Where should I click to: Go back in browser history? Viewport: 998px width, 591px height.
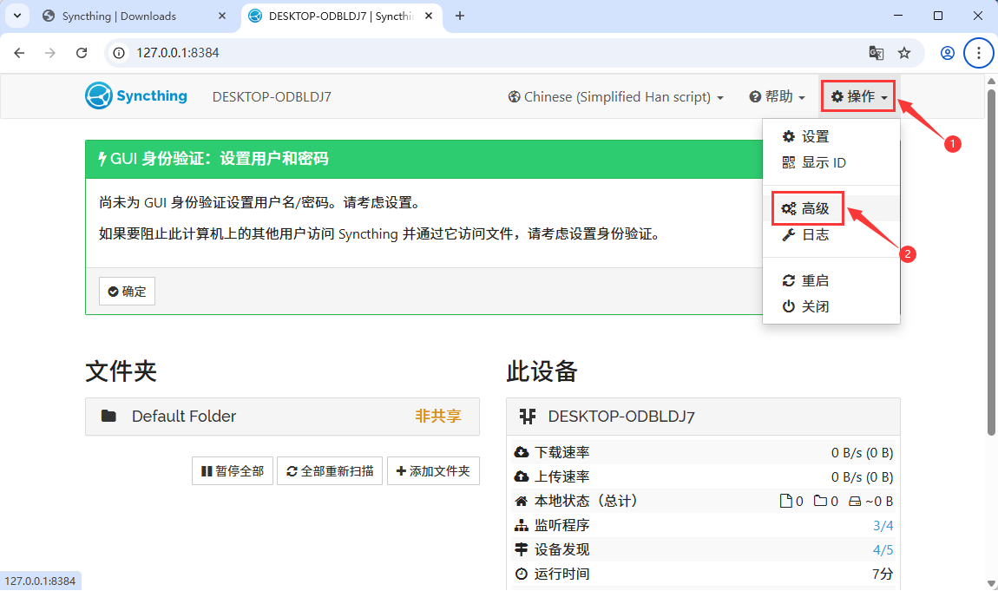coord(19,53)
